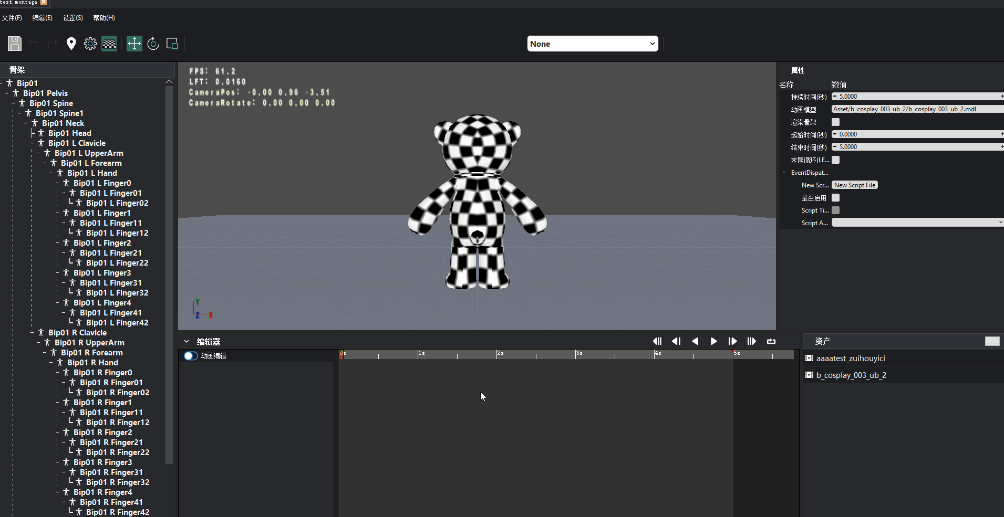
Task: Click the New Script File button
Action: (854, 185)
